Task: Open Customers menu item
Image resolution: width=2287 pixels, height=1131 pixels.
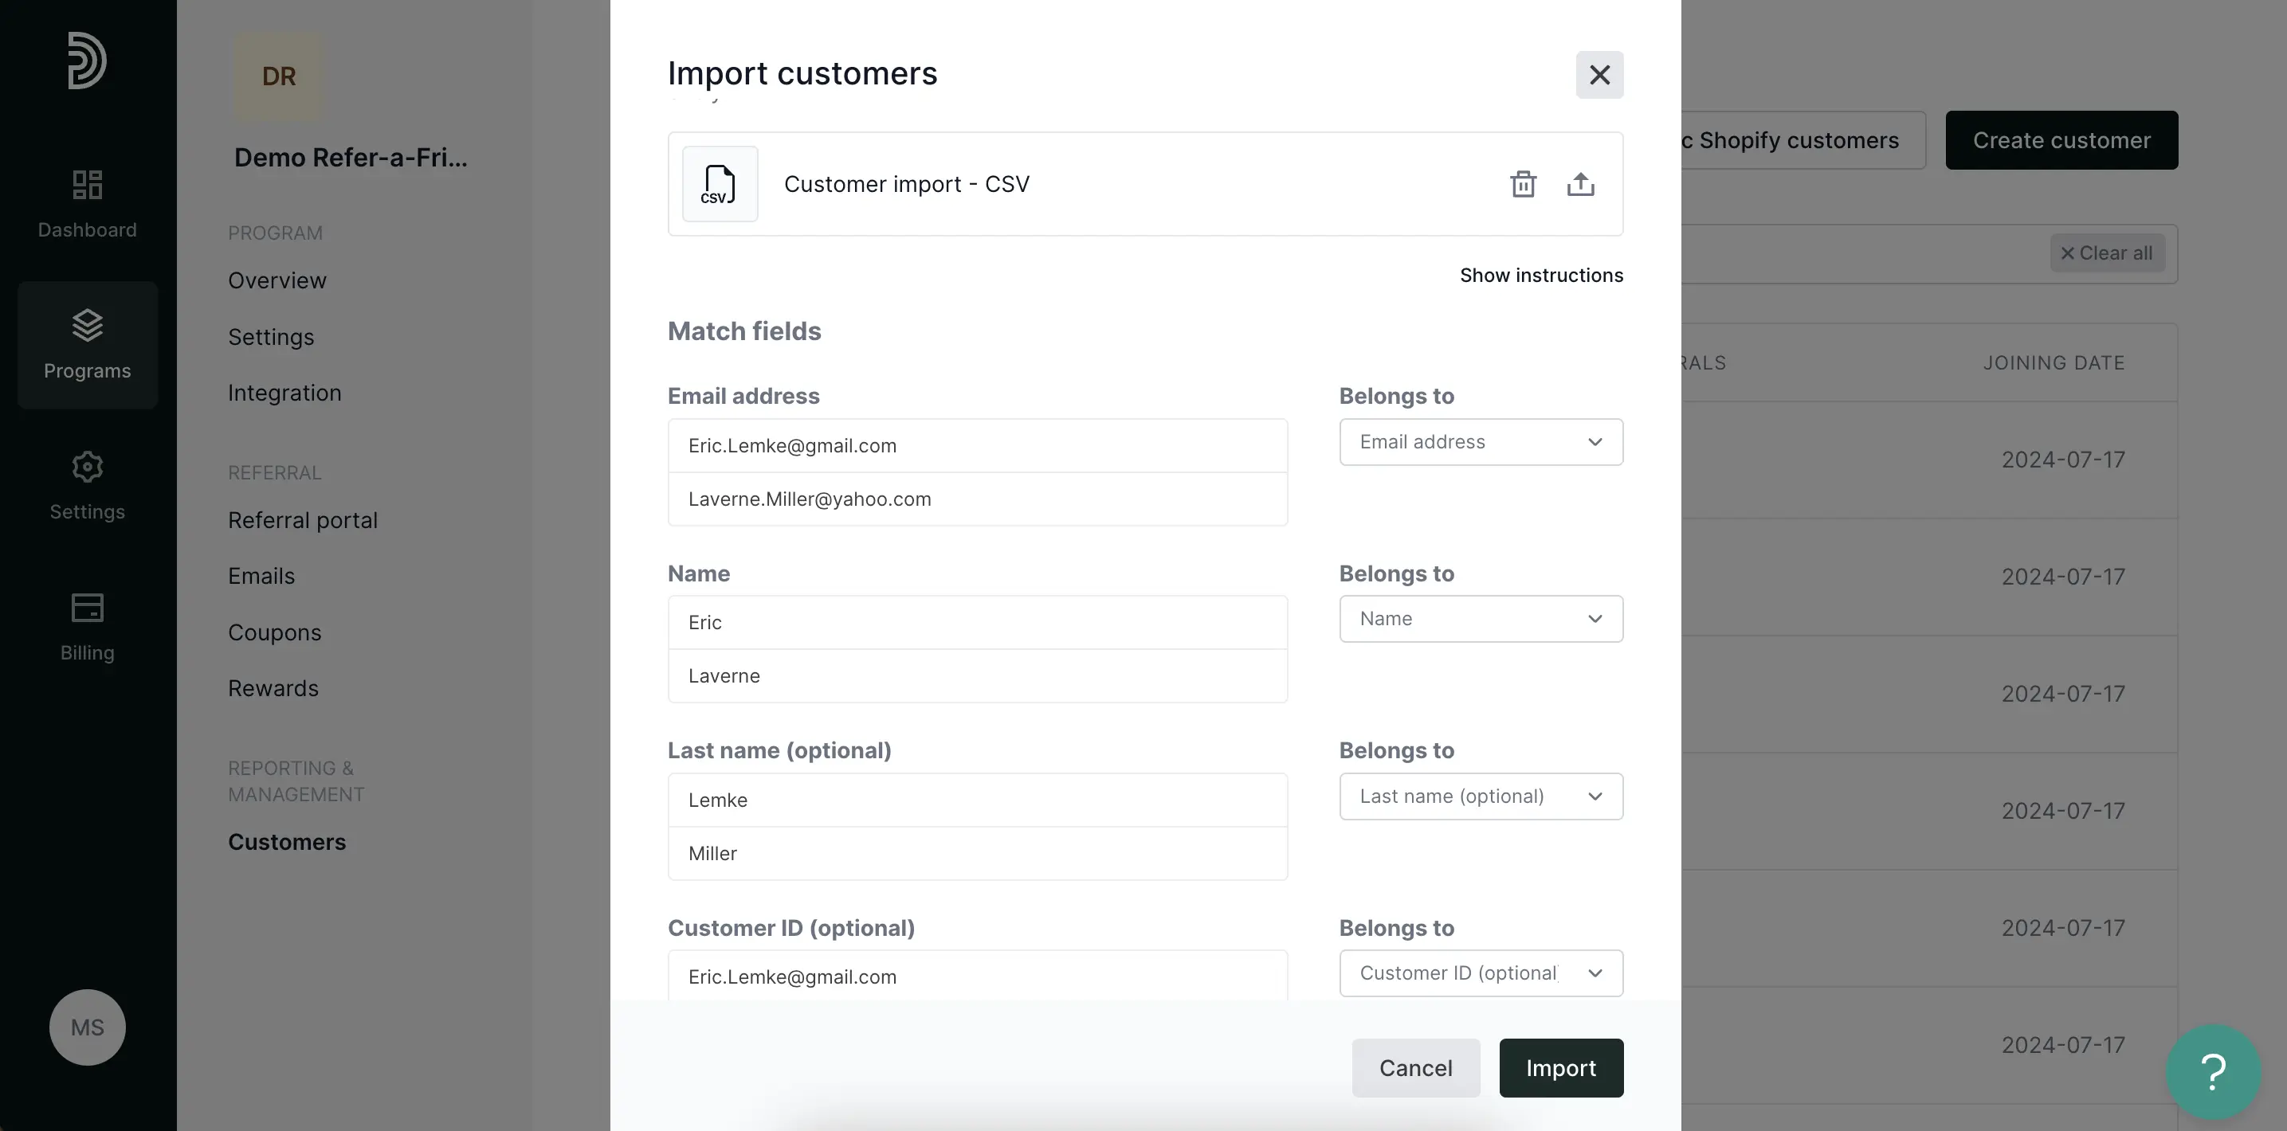Action: [x=287, y=842]
